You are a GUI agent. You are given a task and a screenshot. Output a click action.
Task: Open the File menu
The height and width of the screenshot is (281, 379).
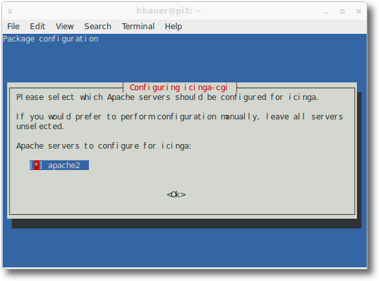(13, 26)
